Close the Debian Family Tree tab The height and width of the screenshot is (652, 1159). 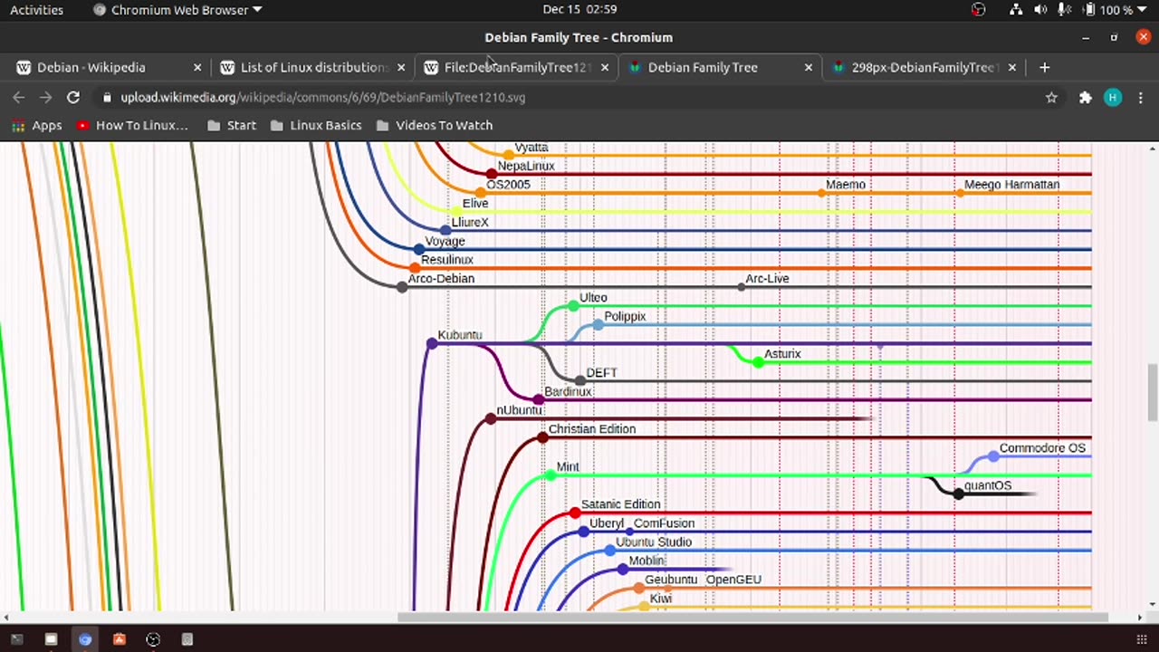point(809,67)
